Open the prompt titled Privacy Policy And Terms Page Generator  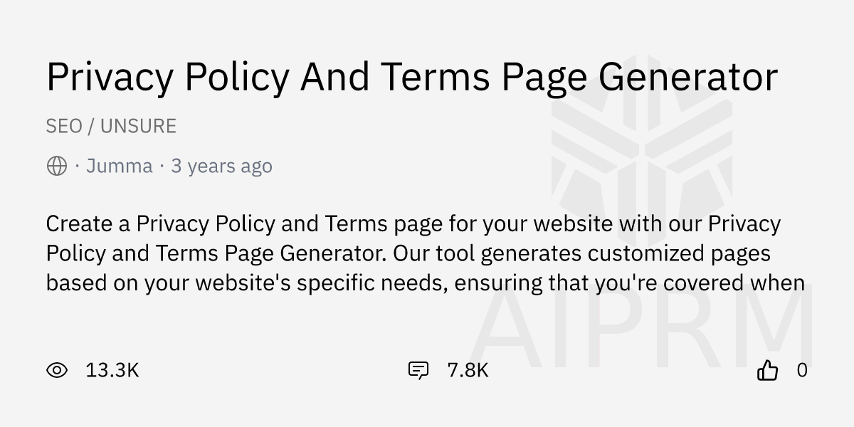click(411, 77)
